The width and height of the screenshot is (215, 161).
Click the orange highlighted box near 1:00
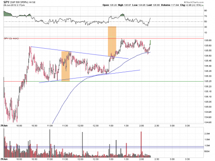pyautogui.click(x=112, y=41)
